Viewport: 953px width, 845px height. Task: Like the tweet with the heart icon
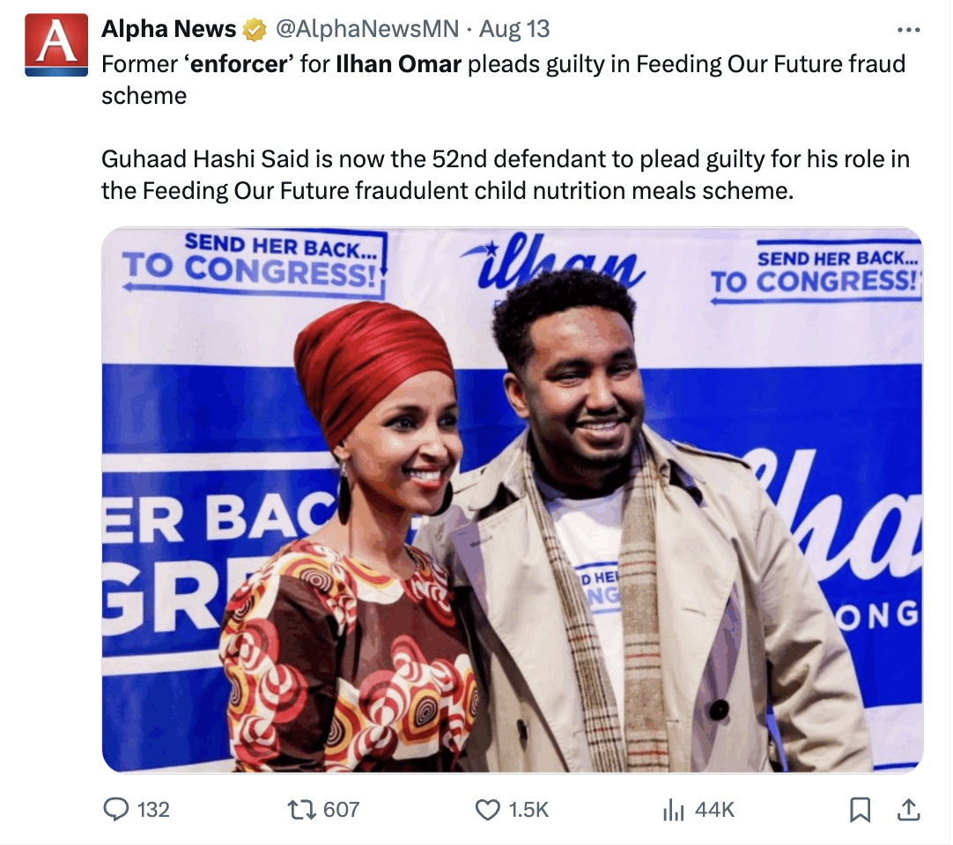pyautogui.click(x=487, y=809)
